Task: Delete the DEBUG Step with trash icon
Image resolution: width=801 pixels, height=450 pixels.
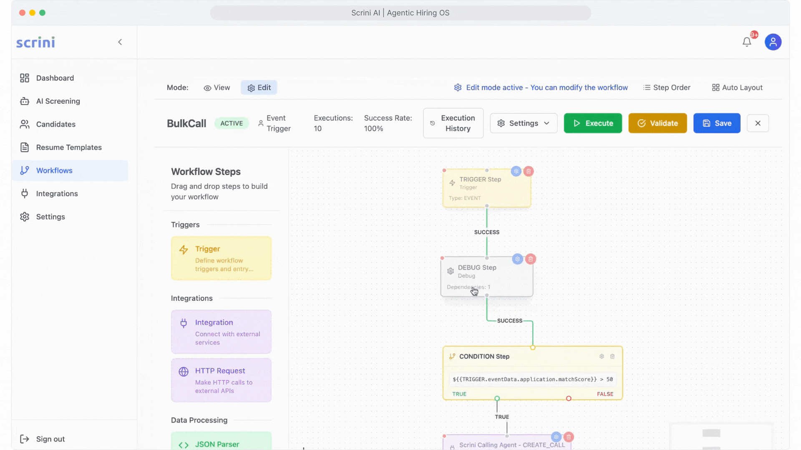Action: point(530,259)
